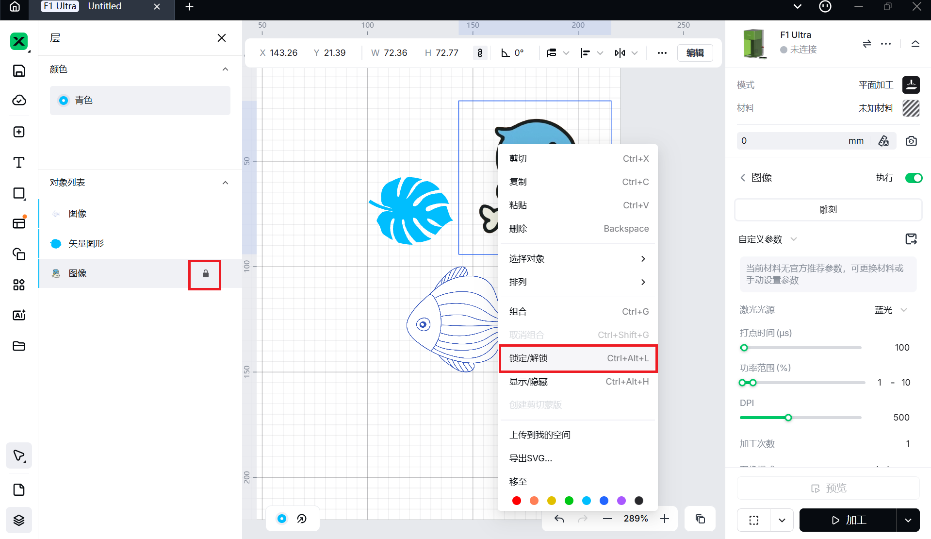
Task: Toggle the 执行 execute switch off
Action: click(x=913, y=178)
